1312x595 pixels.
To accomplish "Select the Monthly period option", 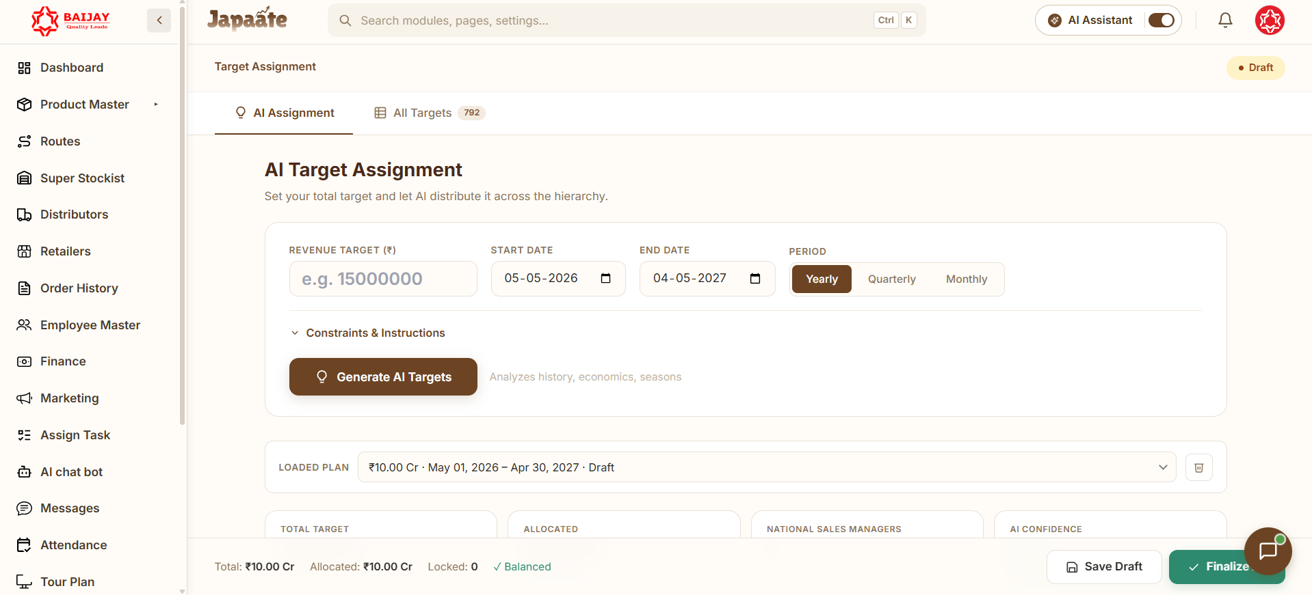I will pos(967,279).
